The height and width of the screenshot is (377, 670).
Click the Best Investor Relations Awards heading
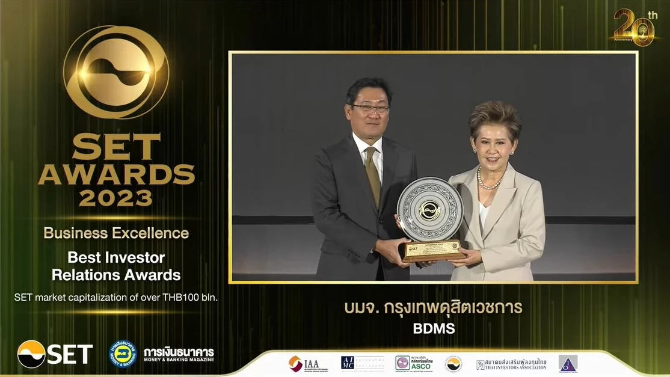pyautogui.click(x=115, y=266)
